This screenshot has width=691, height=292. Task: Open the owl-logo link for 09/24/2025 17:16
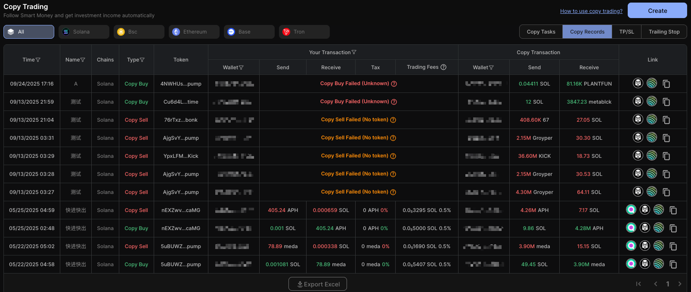[638, 83]
